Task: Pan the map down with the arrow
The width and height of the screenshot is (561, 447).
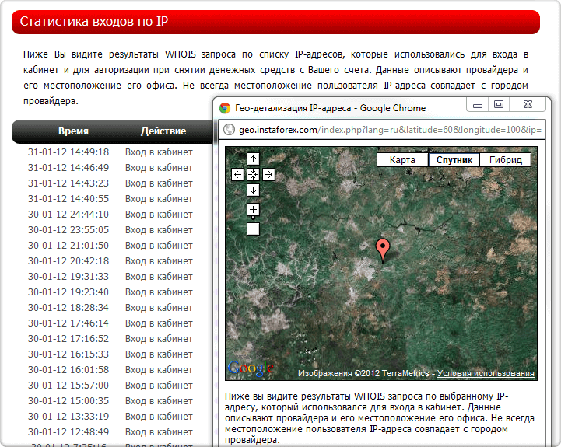Action: 253,190
